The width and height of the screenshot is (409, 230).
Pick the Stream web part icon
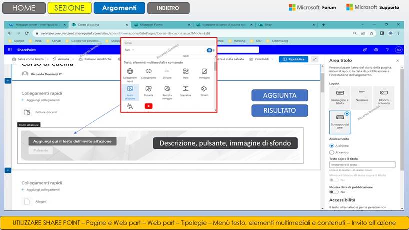tap(204, 89)
